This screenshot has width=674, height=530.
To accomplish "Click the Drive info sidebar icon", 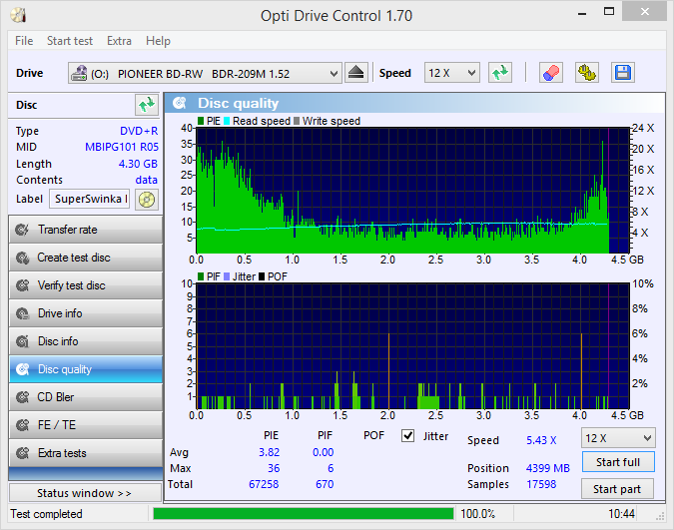I will (x=22, y=313).
